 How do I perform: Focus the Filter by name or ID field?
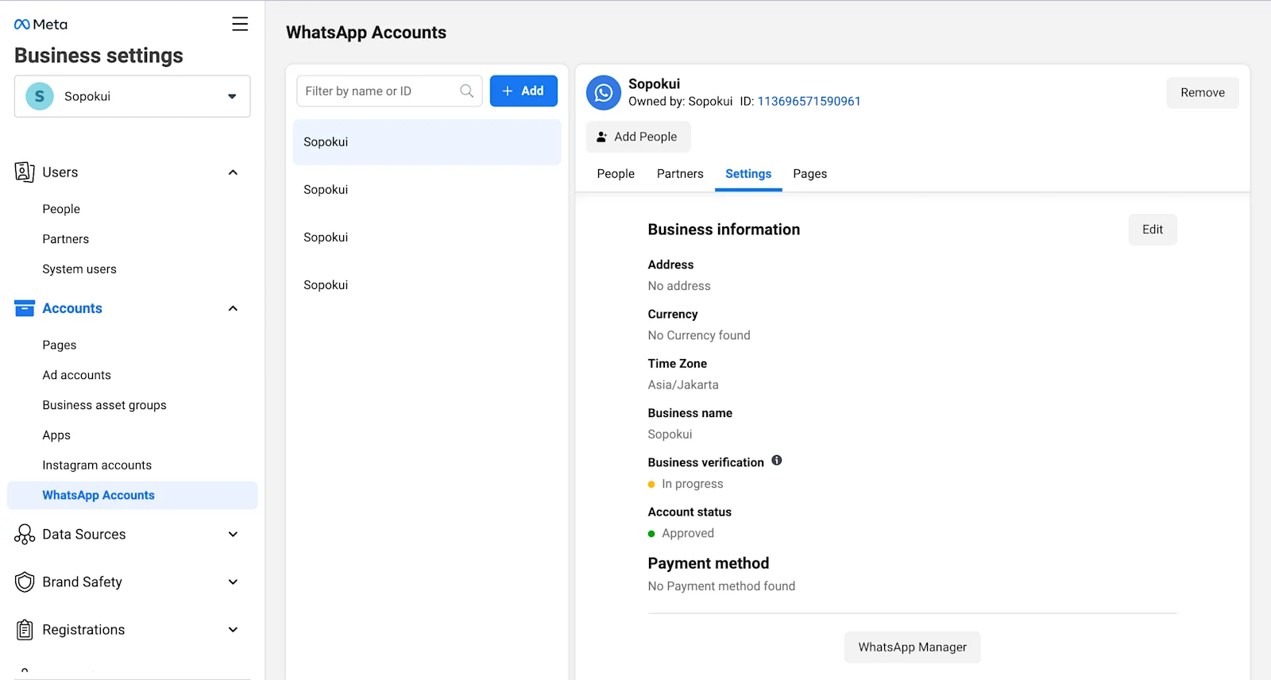[x=389, y=91]
